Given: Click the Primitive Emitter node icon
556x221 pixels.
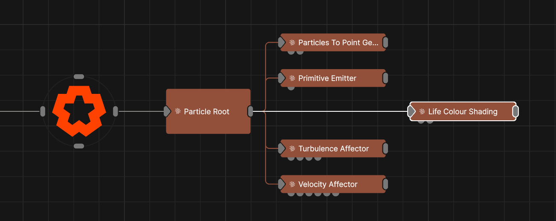Looking at the screenshot, I should 292,79.
